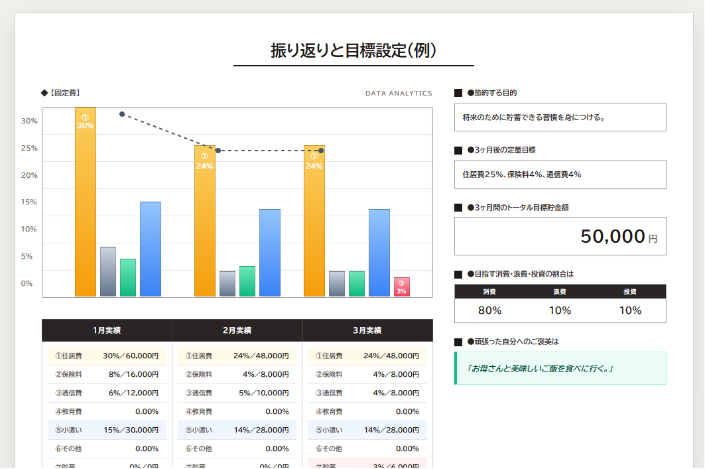The image size is (705, 469).
Task: Select the 1月実績 table header
Action: [x=107, y=330]
